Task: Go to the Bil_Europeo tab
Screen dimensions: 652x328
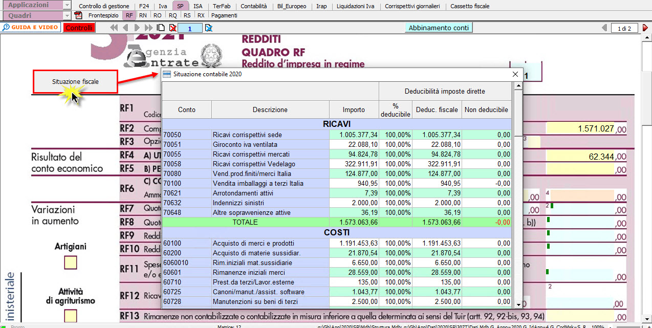Action: pos(292,6)
